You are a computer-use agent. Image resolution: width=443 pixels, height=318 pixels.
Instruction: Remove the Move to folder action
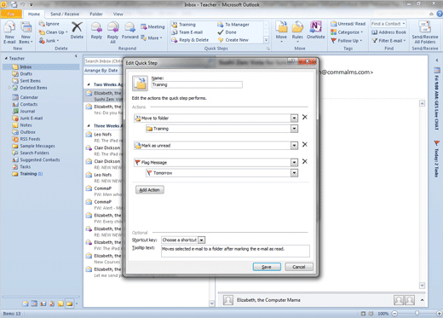(305, 117)
